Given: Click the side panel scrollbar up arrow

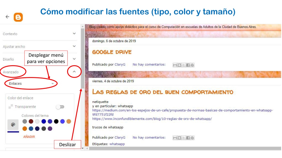Looking at the screenshot, I should point(83,27).
